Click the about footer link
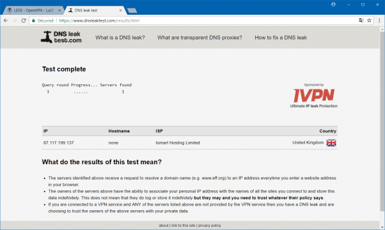This screenshot has height=230, width=385. point(164,226)
